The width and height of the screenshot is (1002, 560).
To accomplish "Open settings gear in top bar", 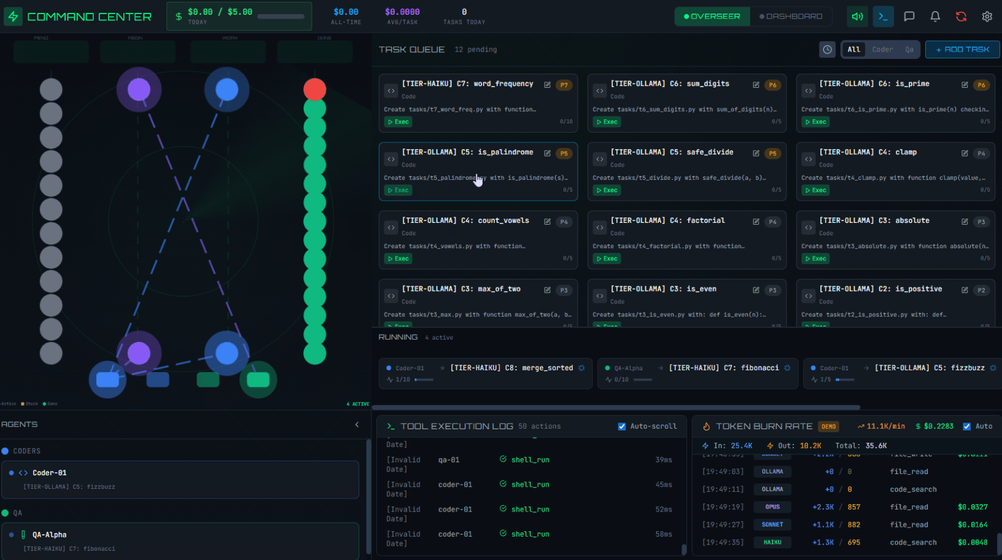I will pyautogui.click(x=987, y=17).
